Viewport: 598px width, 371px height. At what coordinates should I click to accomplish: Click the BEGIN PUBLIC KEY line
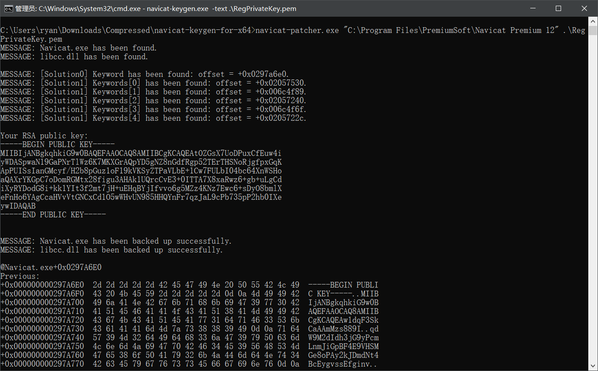click(58, 144)
